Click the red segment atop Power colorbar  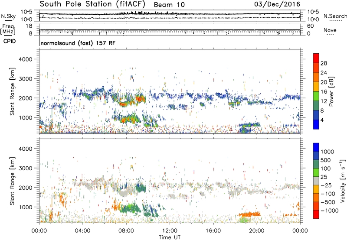point(316,58)
